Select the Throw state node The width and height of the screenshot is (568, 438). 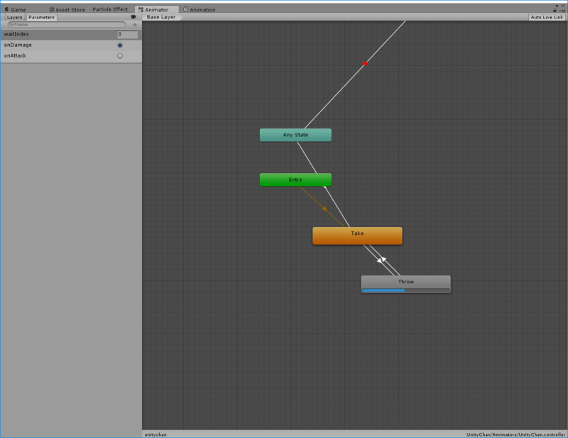pos(405,285)
